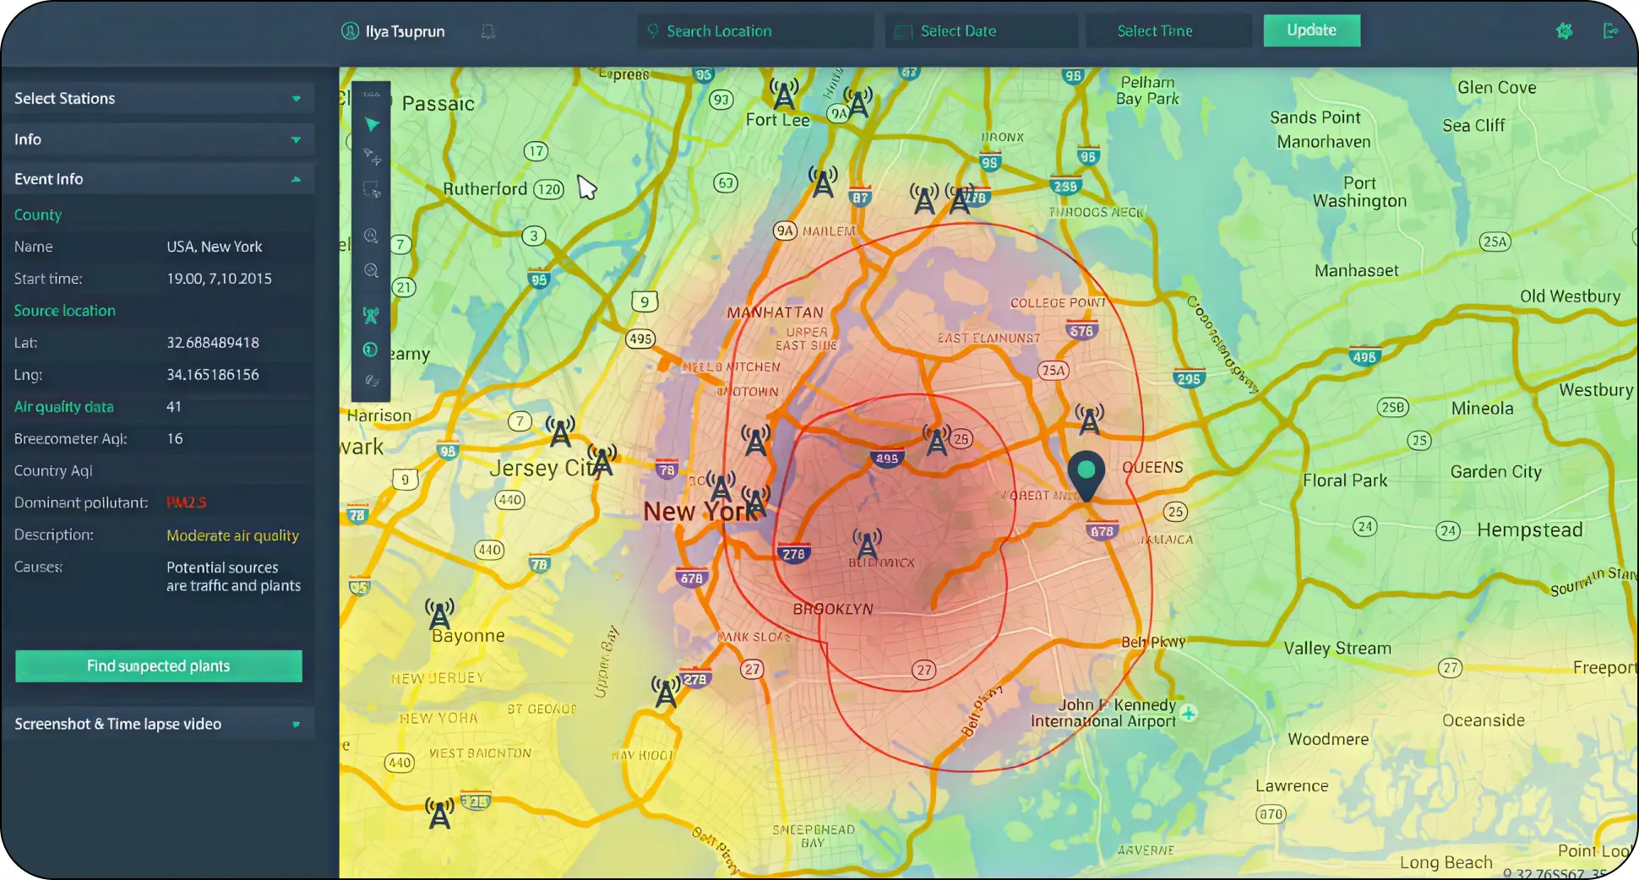The width and height of the screenshot is (1639, 880).
Task: Click the zoom out magnifier tool
Action: [371, 271]
